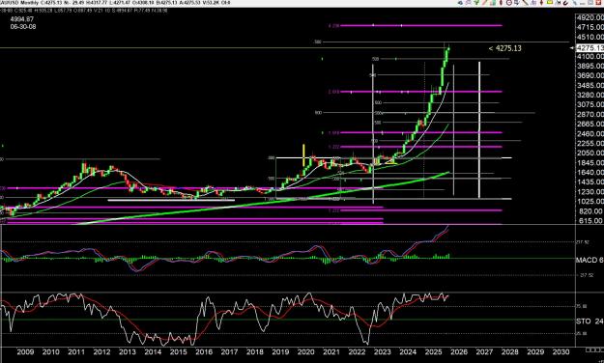Click the STO stochastic indicator label
The image size is (604, 363).
(590, 321)
